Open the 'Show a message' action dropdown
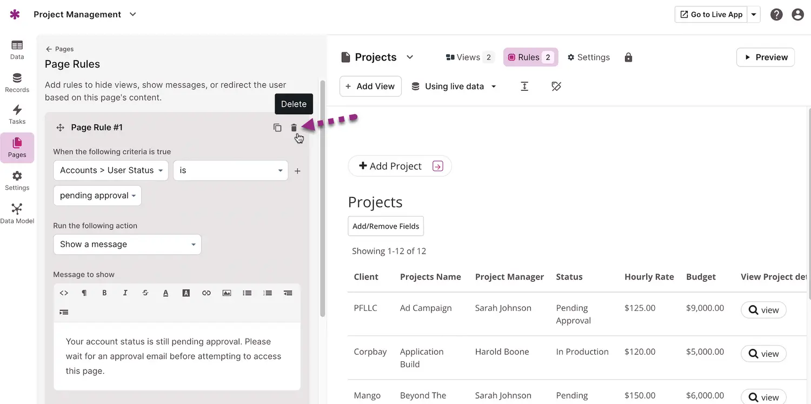The height and width of the screenshot is (404, 811). point(127,244)
